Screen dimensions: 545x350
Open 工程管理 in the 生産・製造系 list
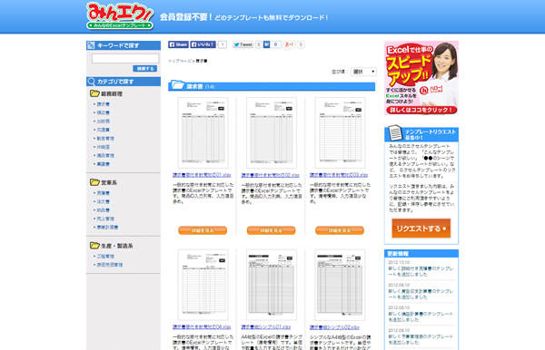pos(105,257)
